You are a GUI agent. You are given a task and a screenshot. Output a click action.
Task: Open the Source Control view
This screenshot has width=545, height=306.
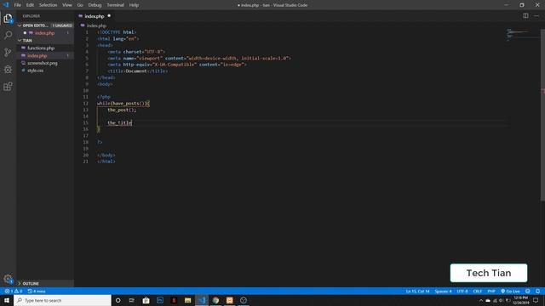click(x=8, y=53)
